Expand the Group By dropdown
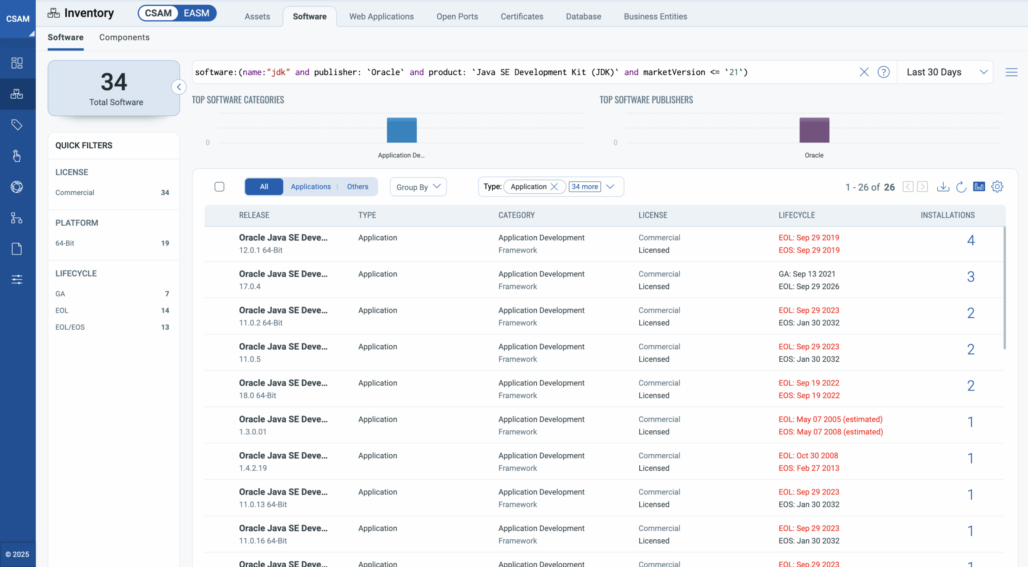This screenshot has width=1028, height=567. coord(418,187)
